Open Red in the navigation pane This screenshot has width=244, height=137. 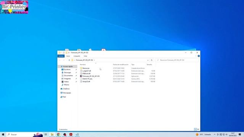coord(64,97)
